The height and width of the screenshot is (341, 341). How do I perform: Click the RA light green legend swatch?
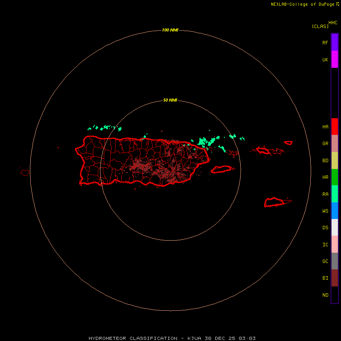coord(335,194)
